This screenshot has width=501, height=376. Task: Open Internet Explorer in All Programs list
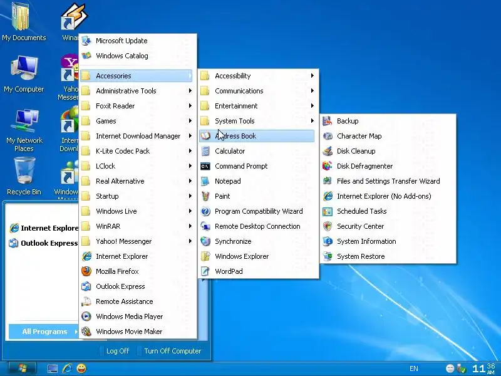coord(137,256)
